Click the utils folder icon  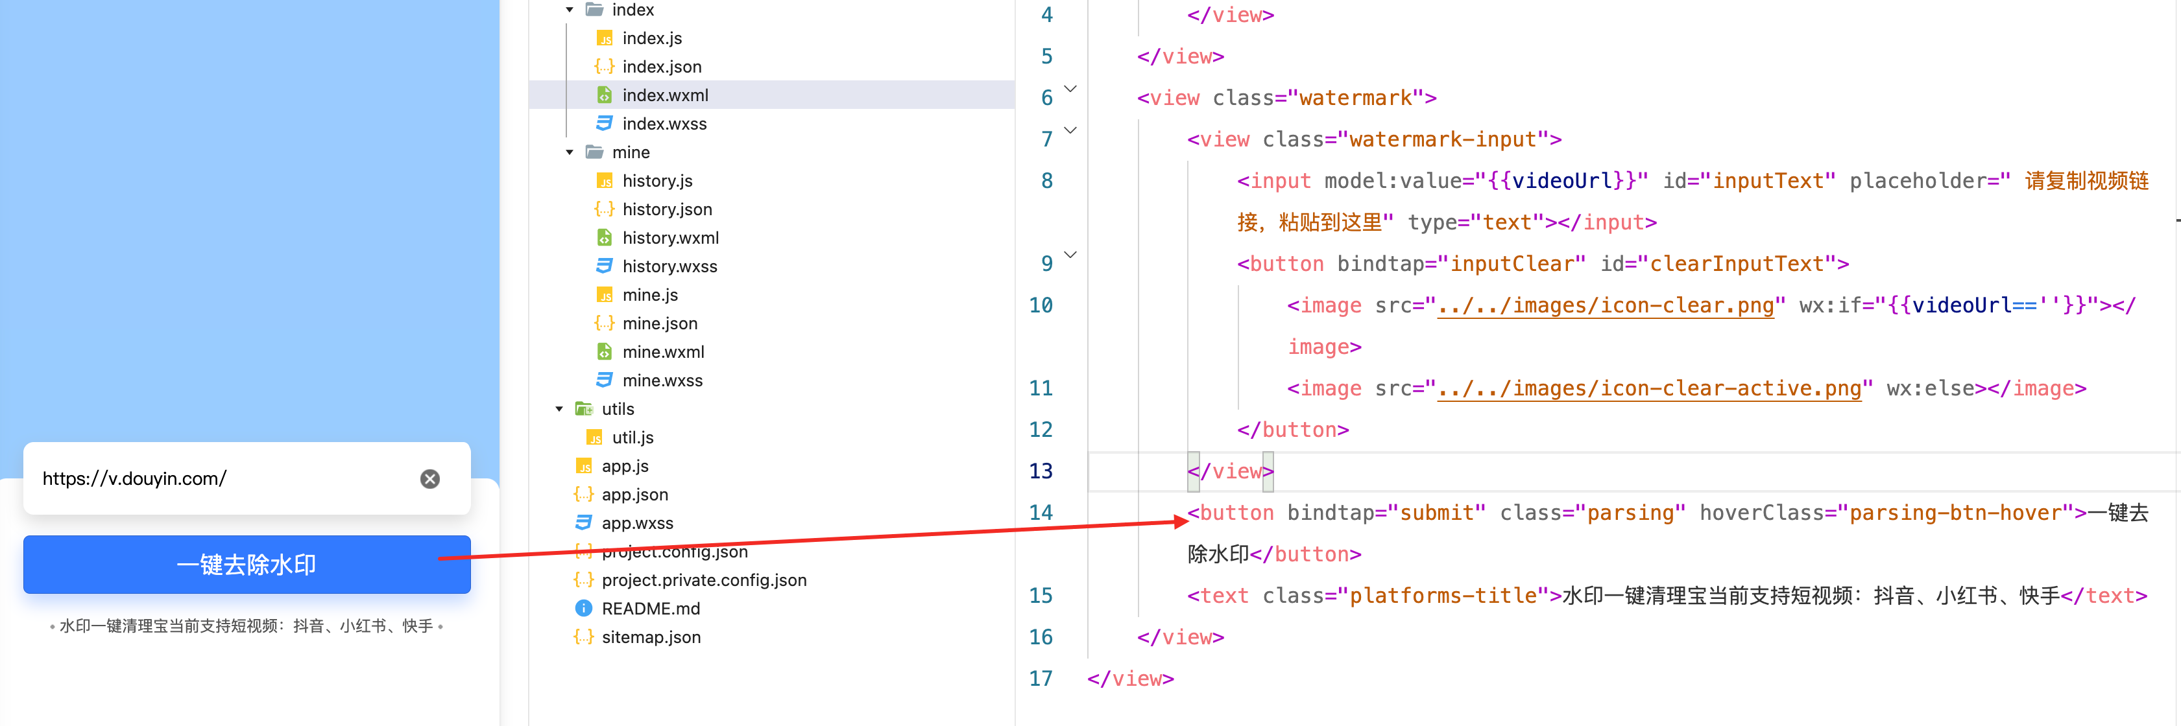[583, 408]
